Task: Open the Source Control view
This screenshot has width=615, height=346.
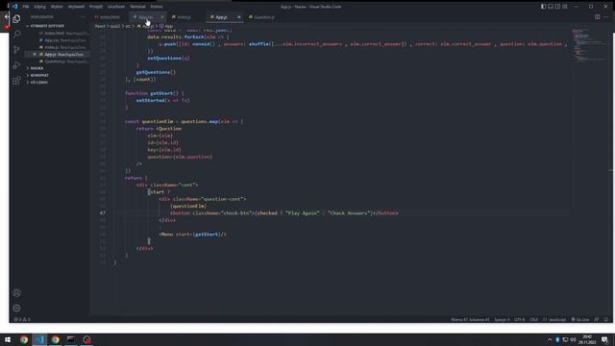Action: 16,49
